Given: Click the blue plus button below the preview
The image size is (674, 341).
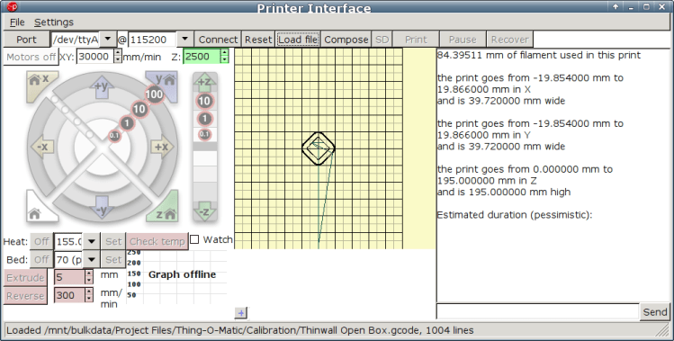Looking at the screenshot, I should [241, 313].
